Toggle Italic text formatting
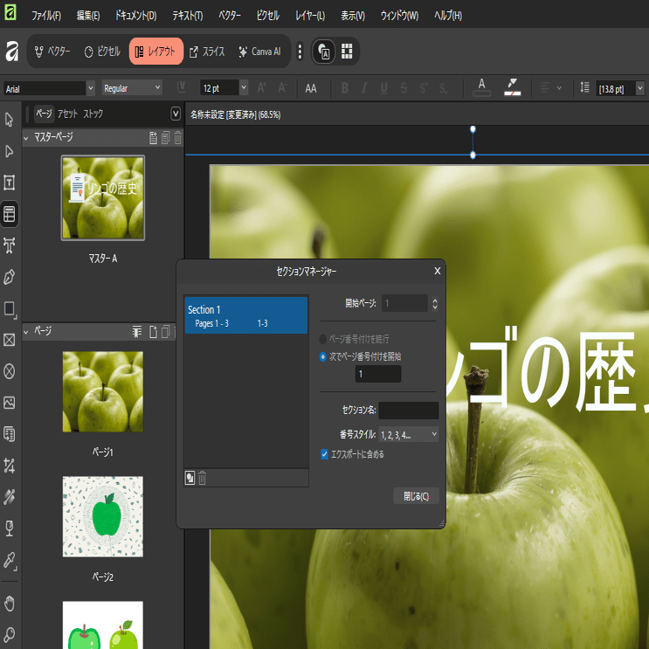Image resolution: width=649 pixels, height=649 pixels. pyautogui.click(x=364, y=88)
